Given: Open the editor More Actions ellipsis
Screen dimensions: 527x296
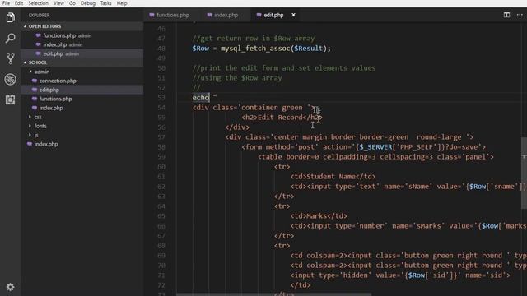Looking at the screenshot, I should click(520, 15).
